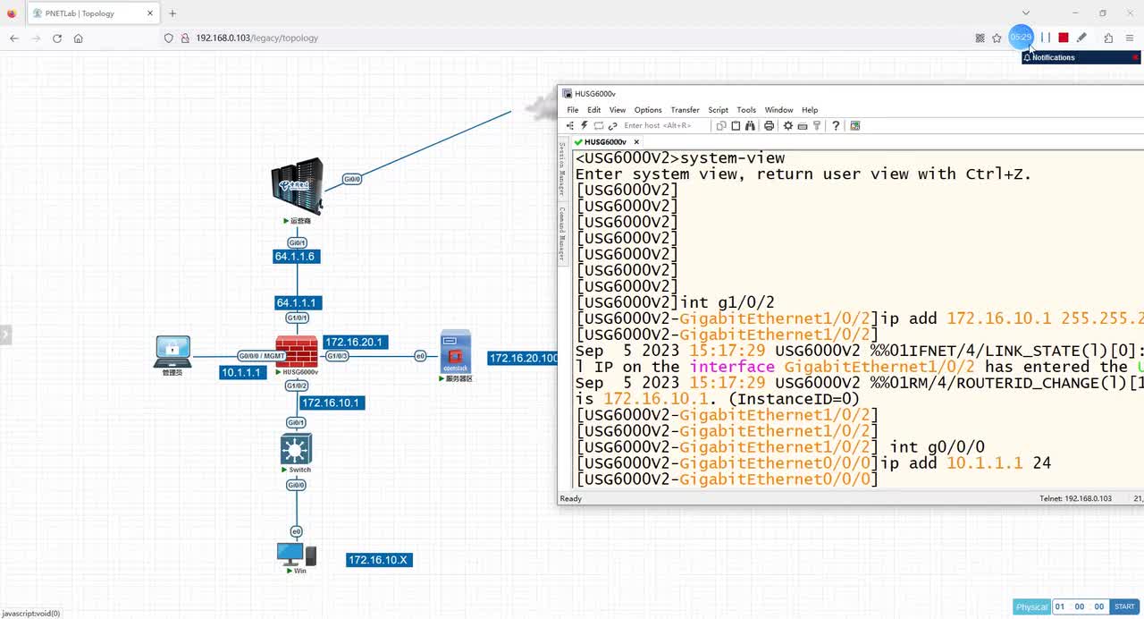Click the Help question mark icon
This screenshot has width=1144, height=619.
[x=836, y=125]
